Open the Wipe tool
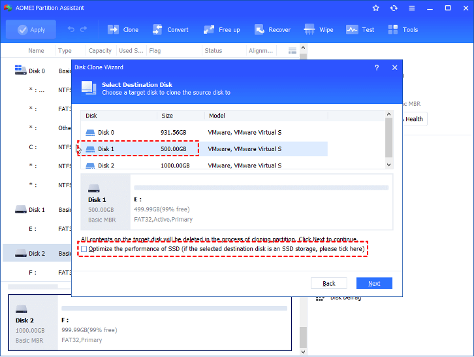 pyautogui.click(x=319, y=29)
